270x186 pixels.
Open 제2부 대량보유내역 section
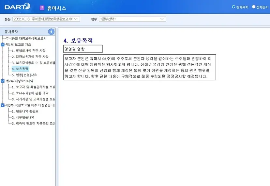[19, 81]
